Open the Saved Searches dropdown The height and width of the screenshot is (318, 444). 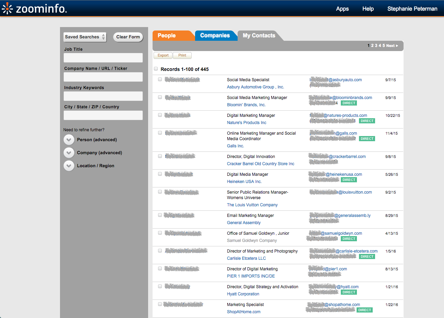(x=85, y=37)
